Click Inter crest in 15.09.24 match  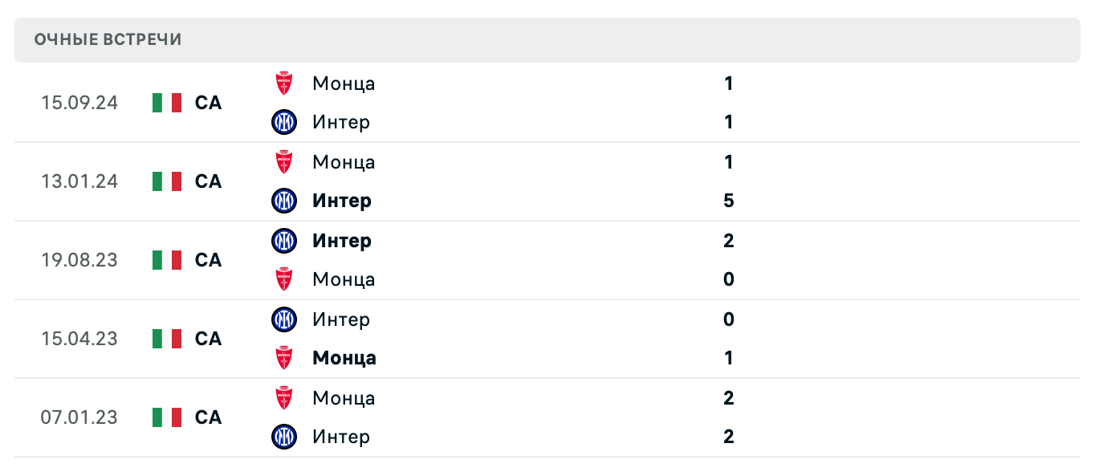click(x=283, y=122)
